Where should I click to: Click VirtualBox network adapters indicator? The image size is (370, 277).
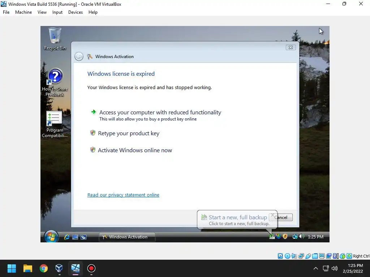pos(301,256)
